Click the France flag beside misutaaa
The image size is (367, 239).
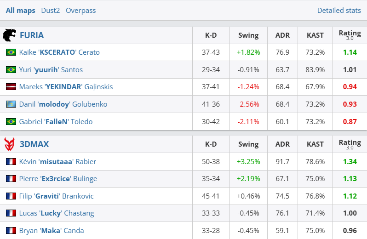[x=11, y=162]
